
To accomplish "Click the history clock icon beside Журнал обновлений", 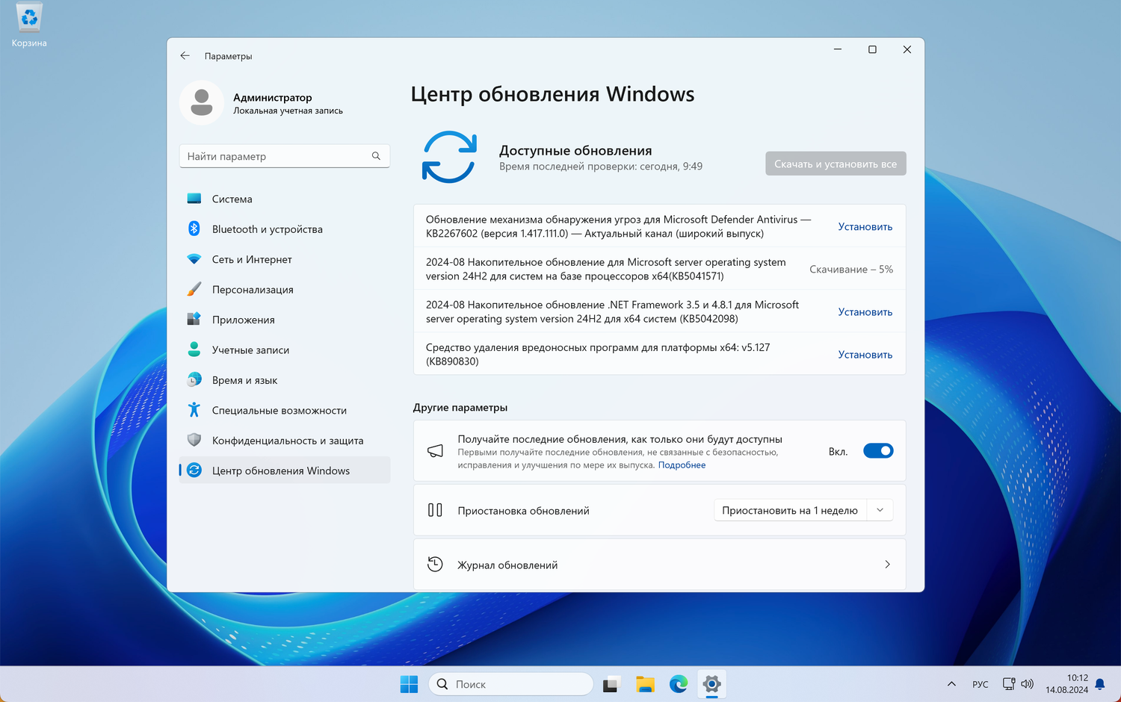I will coord(435,565).
